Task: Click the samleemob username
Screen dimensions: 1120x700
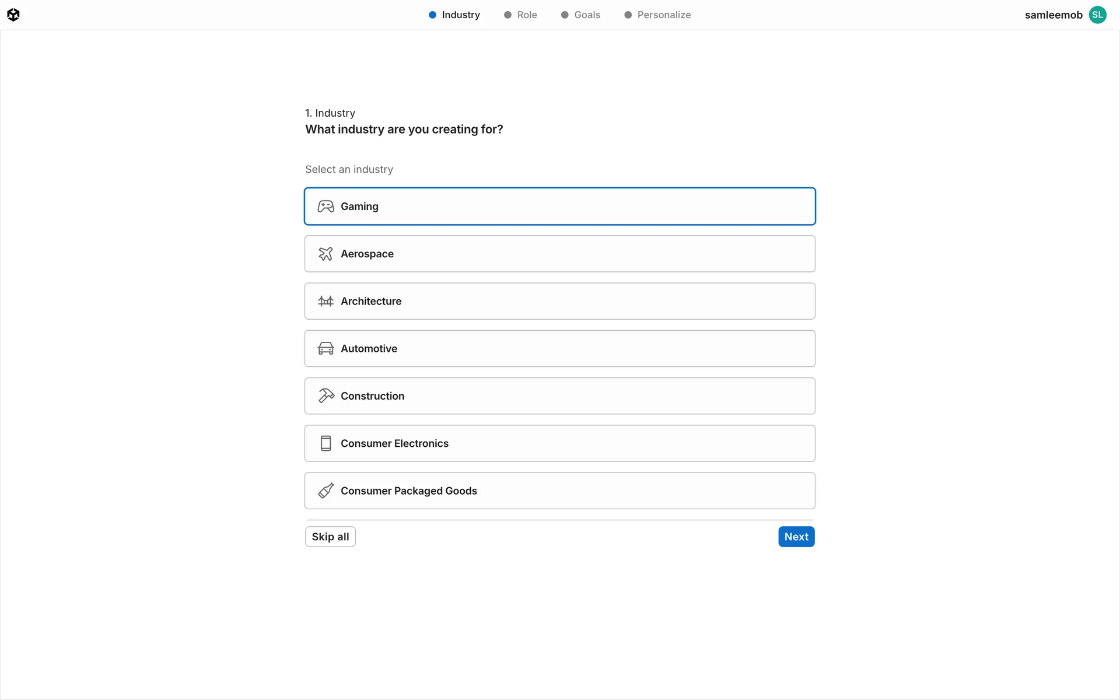Action: pyautogui.click(x=1053, y=15)
